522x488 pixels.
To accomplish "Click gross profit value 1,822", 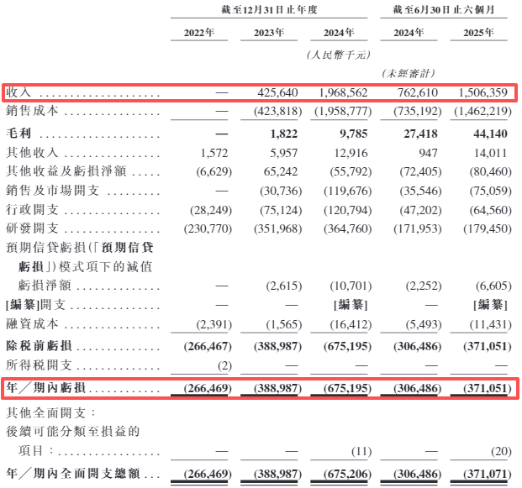I will coord(283,134).
